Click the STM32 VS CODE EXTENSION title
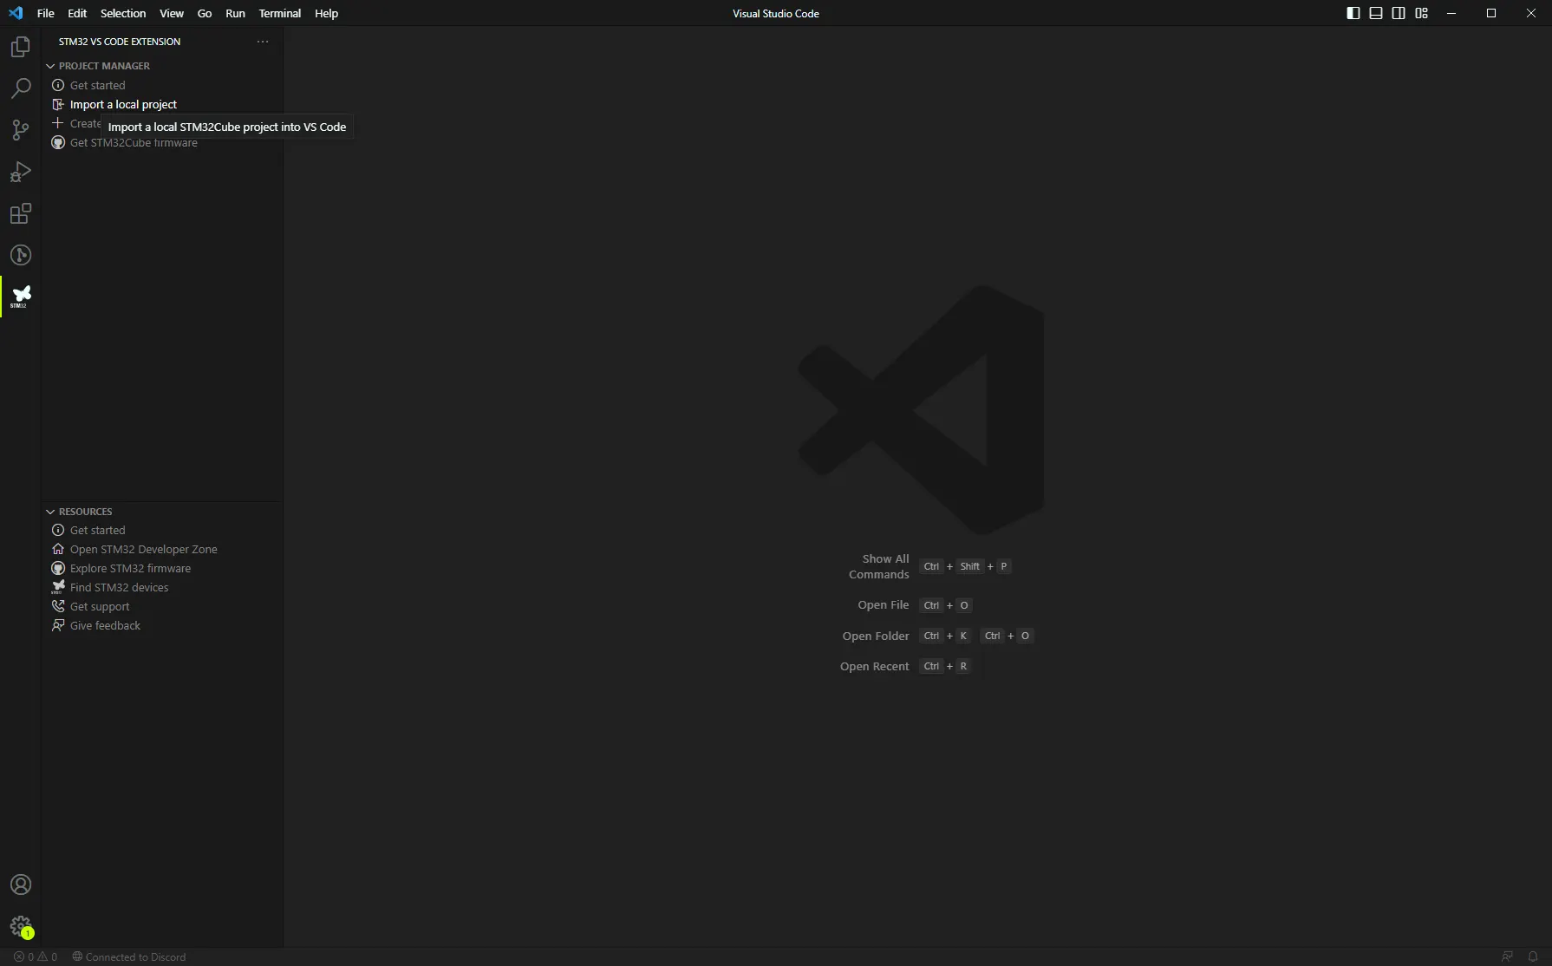The width and height of the screenshot is (1552, 966). tap(120, 42)
